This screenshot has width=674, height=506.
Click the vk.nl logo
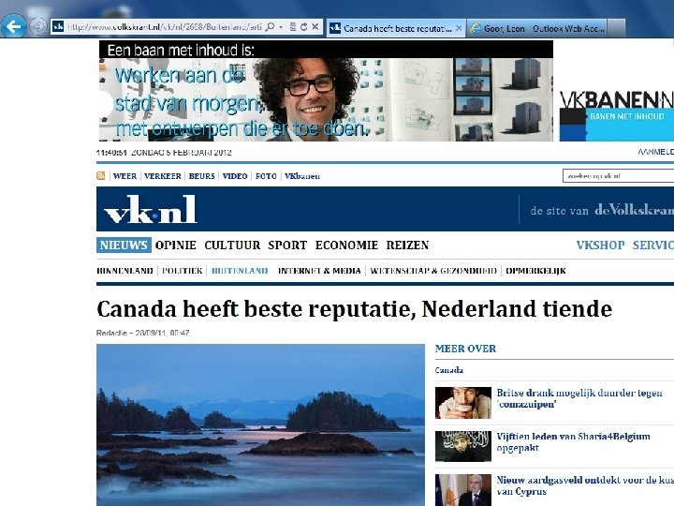pos(151,209)
